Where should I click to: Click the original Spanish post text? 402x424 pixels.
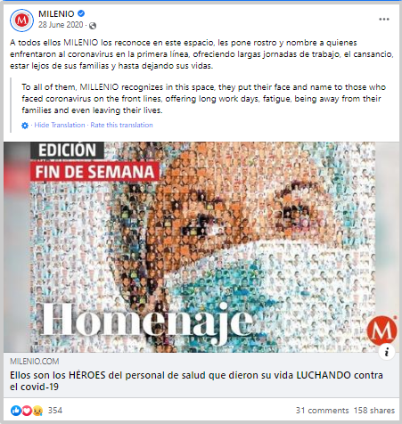(201, 54)
